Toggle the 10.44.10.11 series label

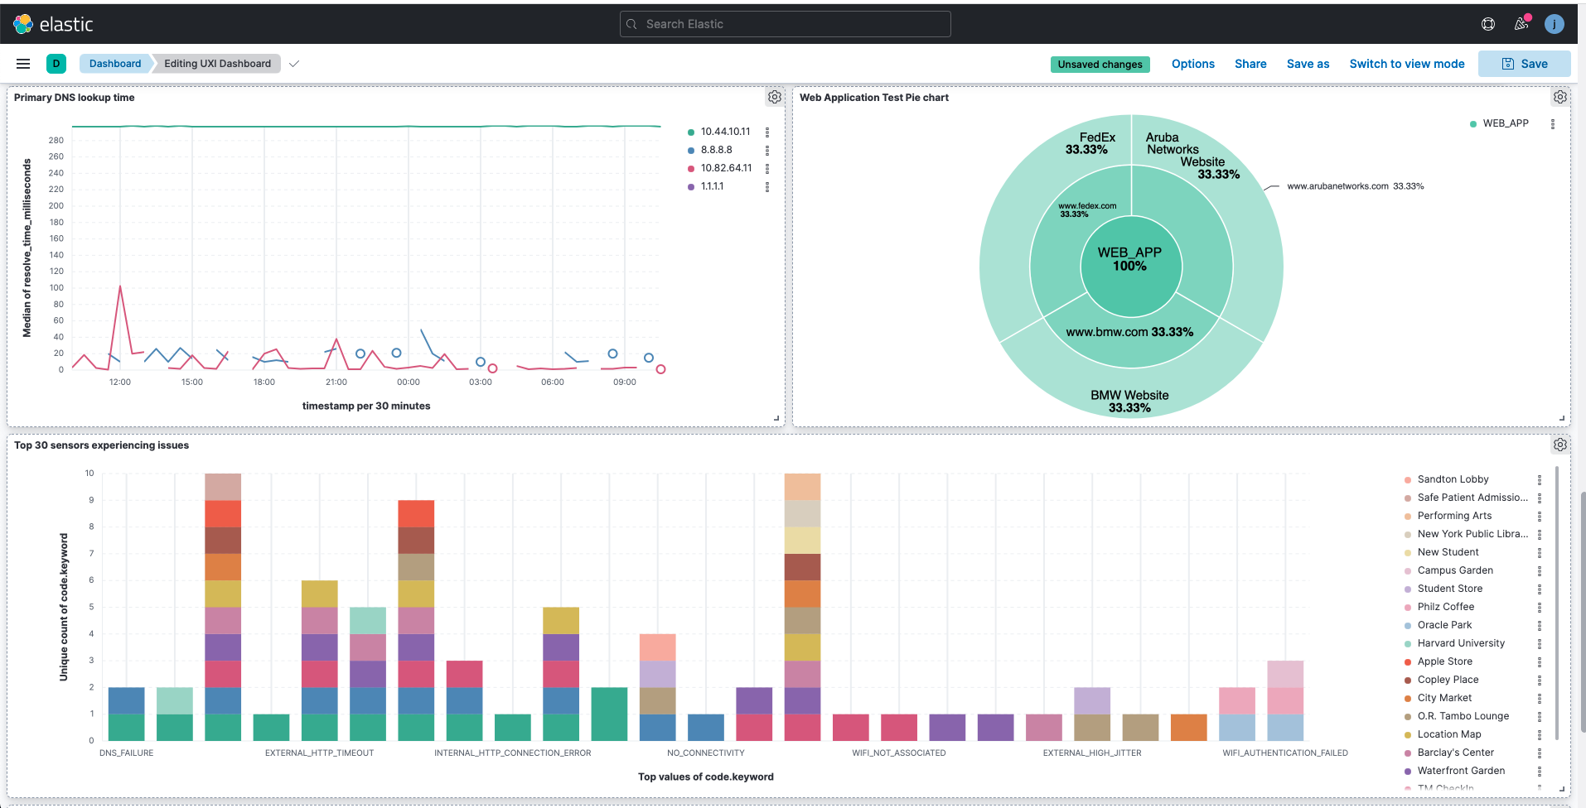(x=725, y=132)
